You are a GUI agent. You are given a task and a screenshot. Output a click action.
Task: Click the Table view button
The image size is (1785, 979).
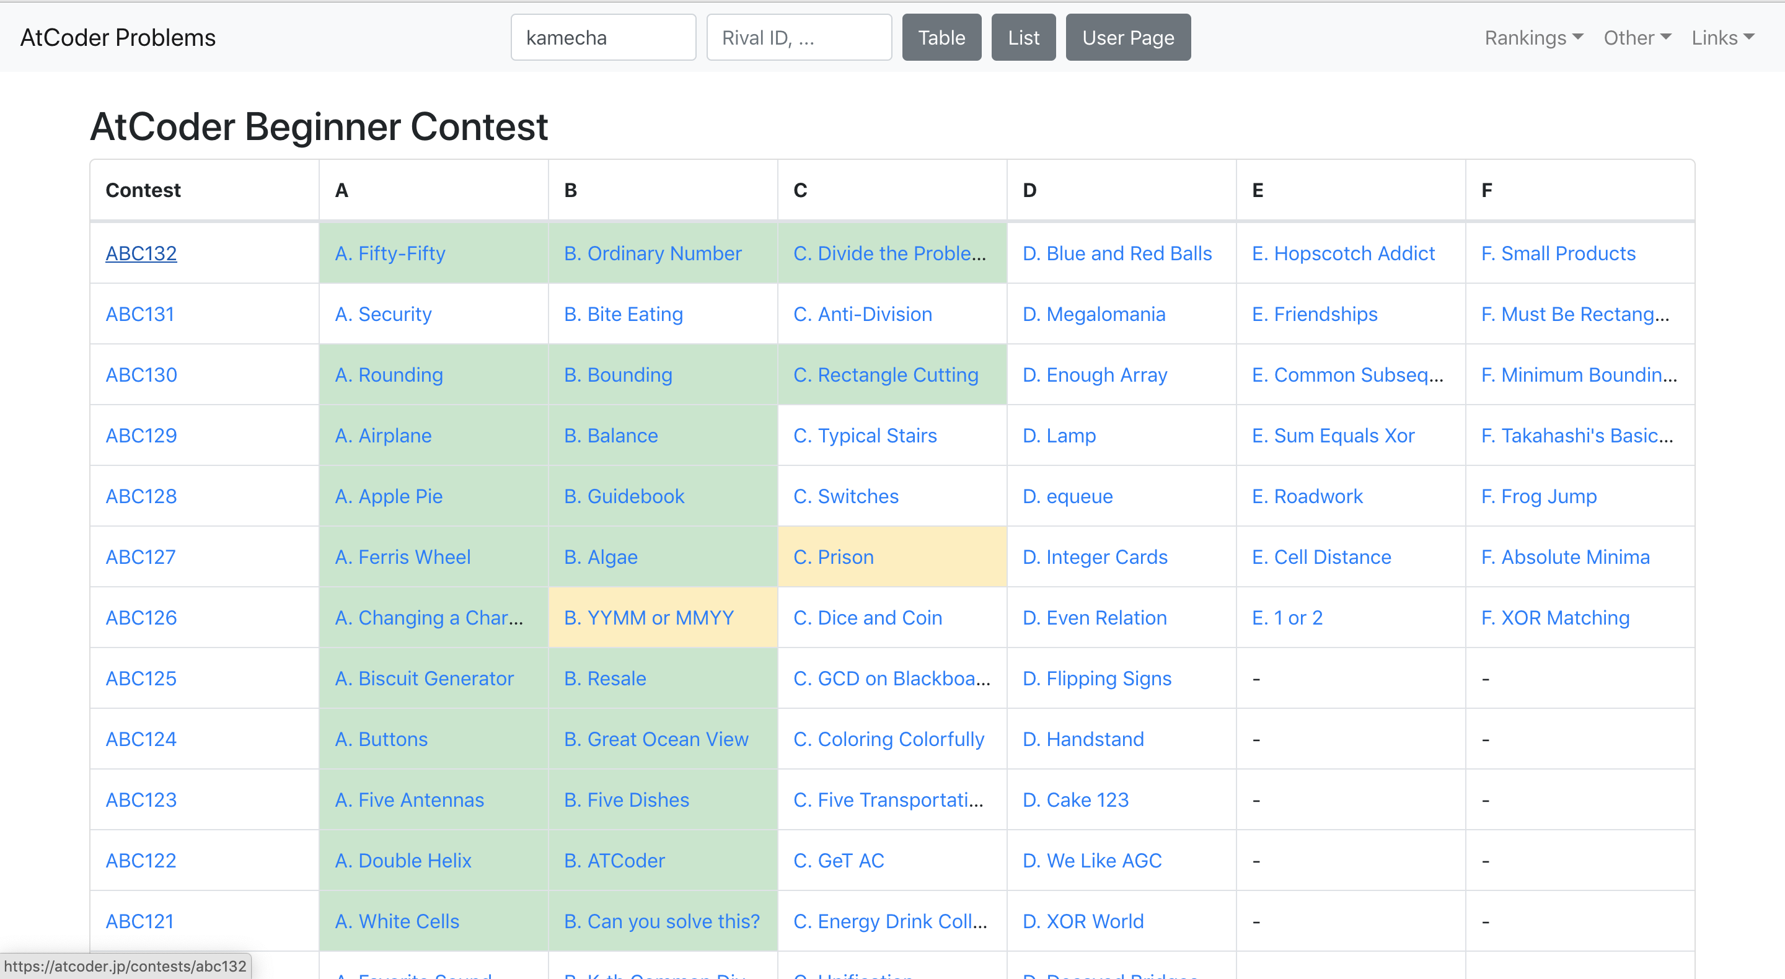click(x=941, y=37)
